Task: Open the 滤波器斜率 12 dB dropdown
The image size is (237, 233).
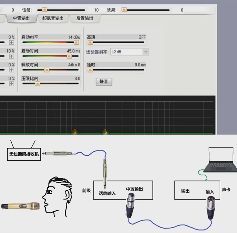Action: coord(130,52)
